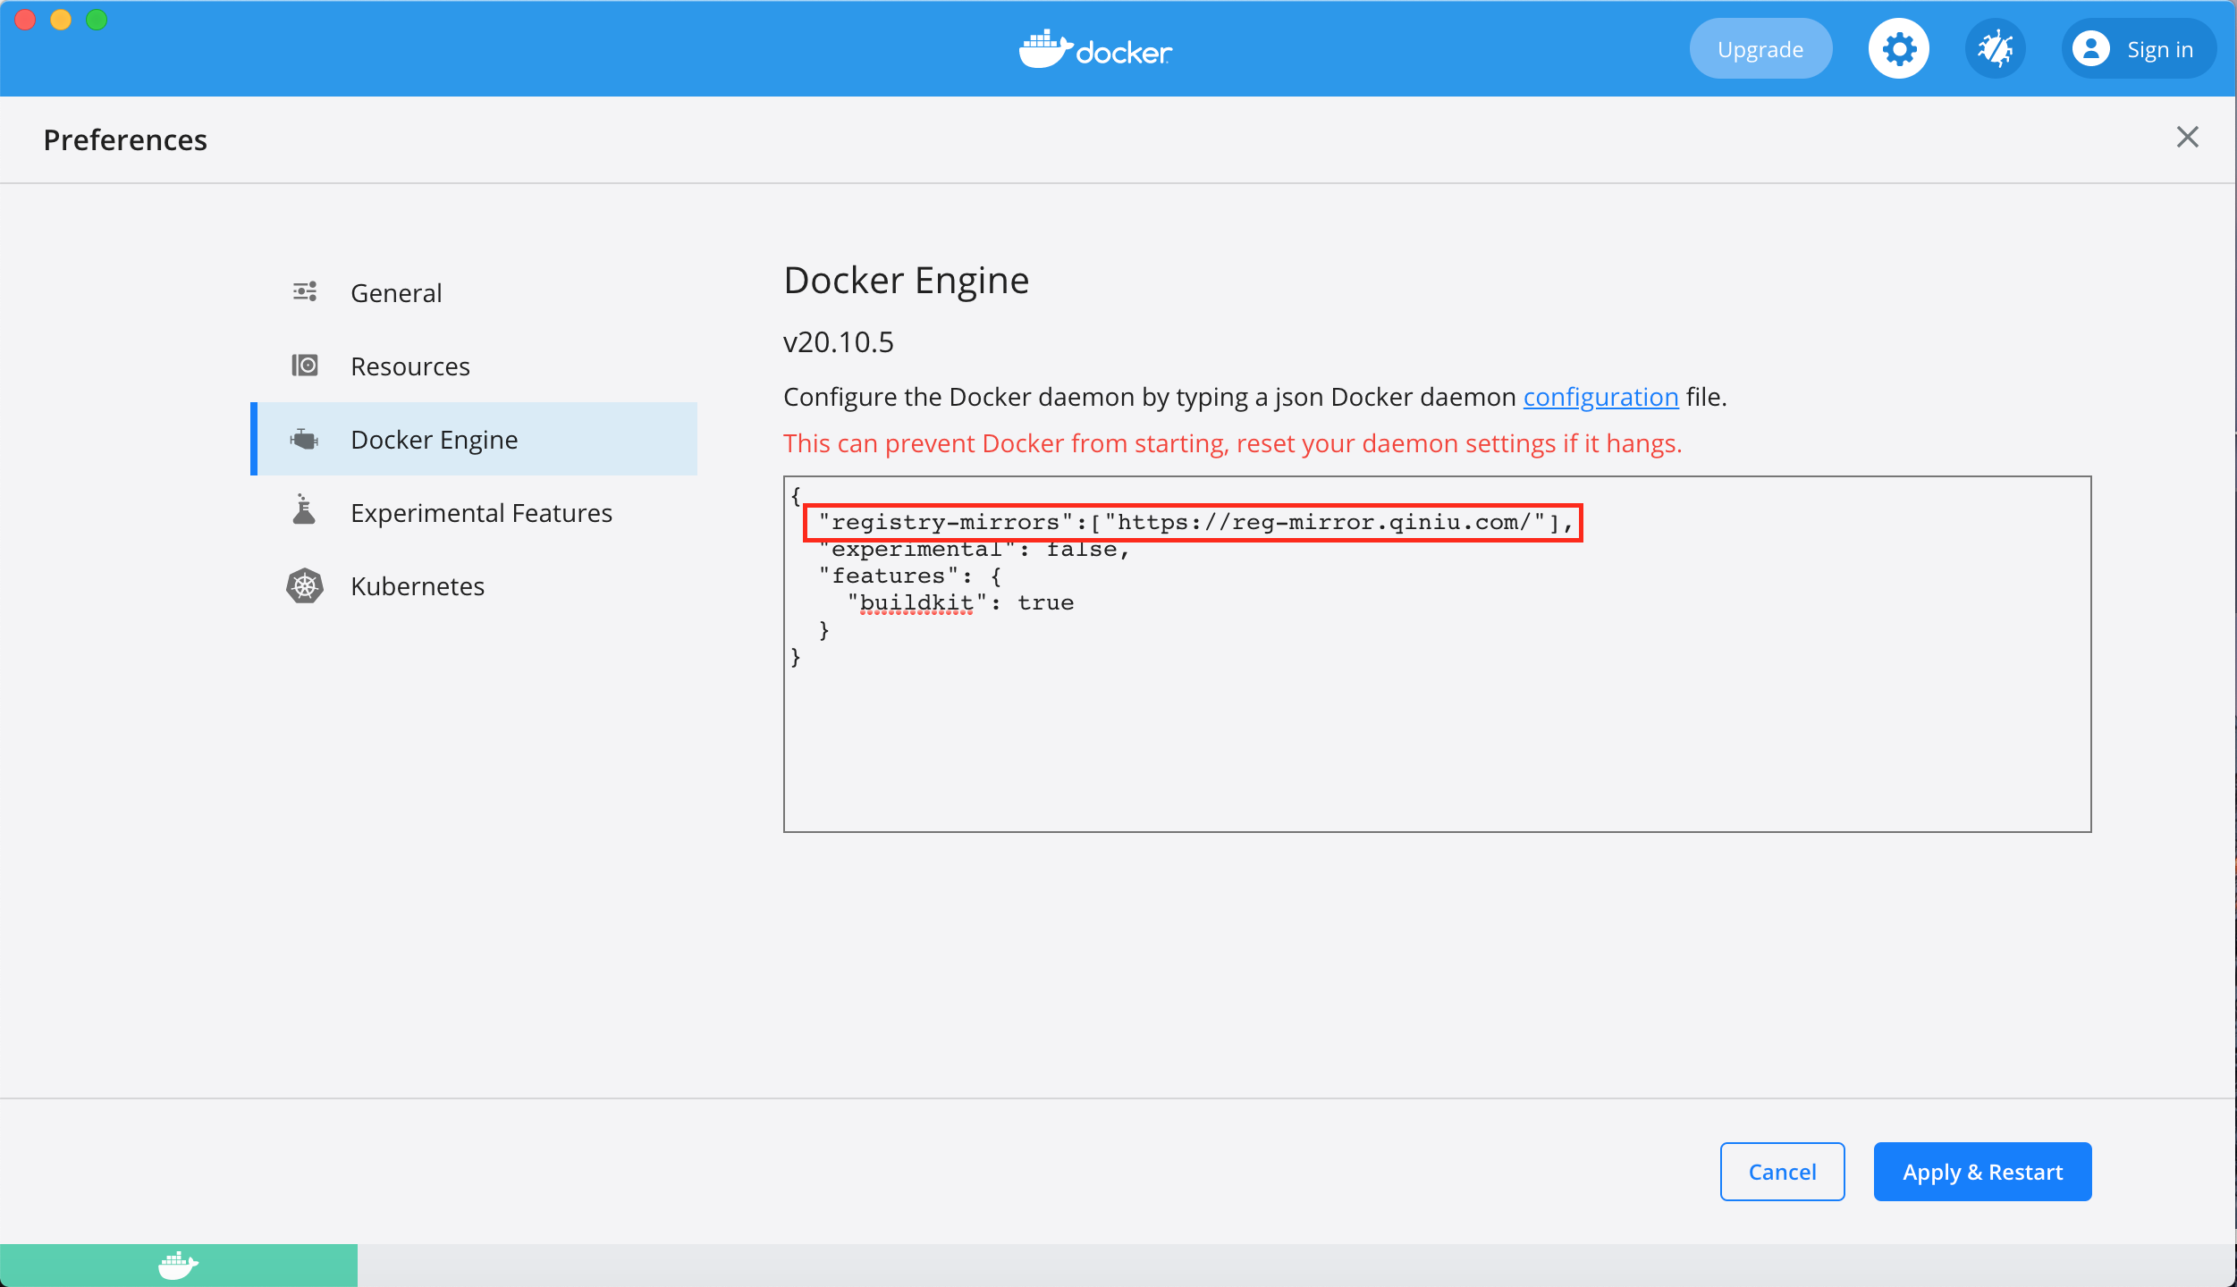Click the General sliders icon
2237x1287 pixels.
(x=305, y=292)
